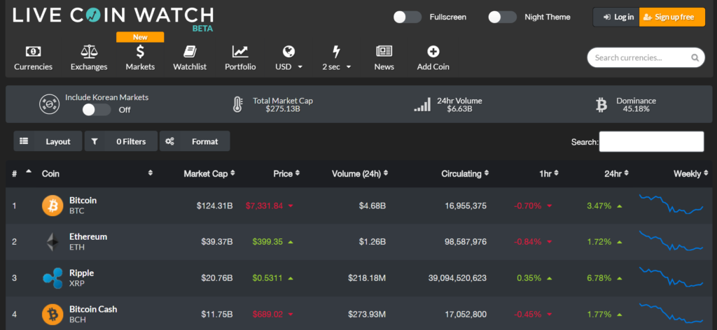Sort by the Price column
The width and height of the screenshot is (717, 330).
(x=286, y=173)
